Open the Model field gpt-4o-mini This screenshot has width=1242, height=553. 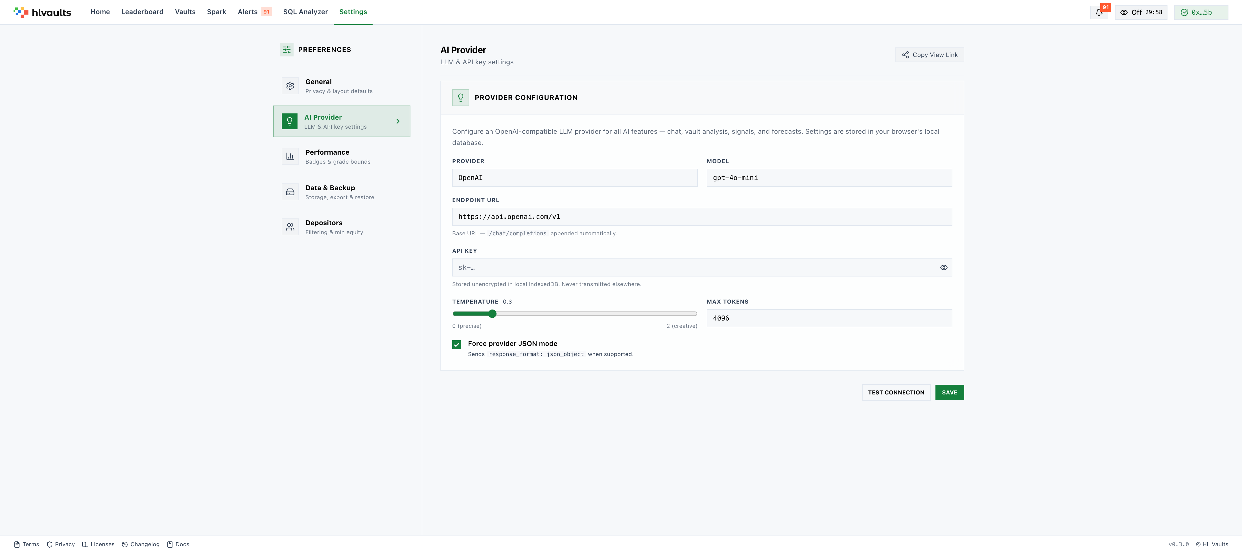pos(829,178)
